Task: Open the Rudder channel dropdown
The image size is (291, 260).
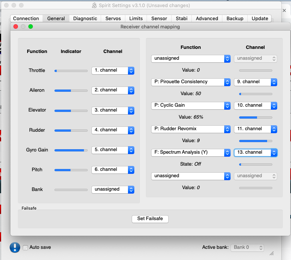Action: (x=113, y=130)
